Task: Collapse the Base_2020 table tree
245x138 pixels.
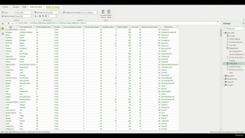Action: [224, 33]
